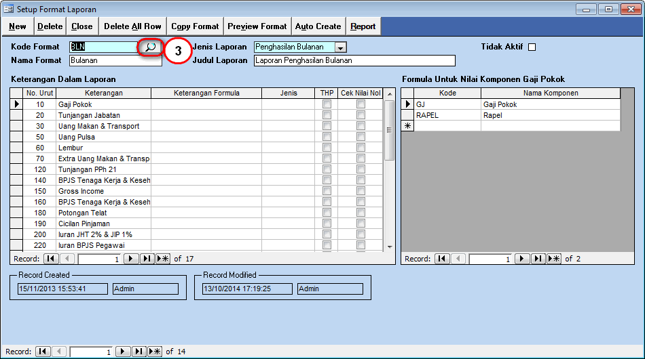
Task: Go to first record in bottom form navigator
Action: (x=43, y=352)
